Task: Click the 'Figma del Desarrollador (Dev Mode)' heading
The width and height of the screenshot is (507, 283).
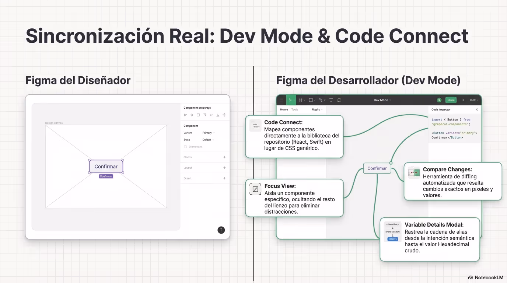Action: pos(368,80)
